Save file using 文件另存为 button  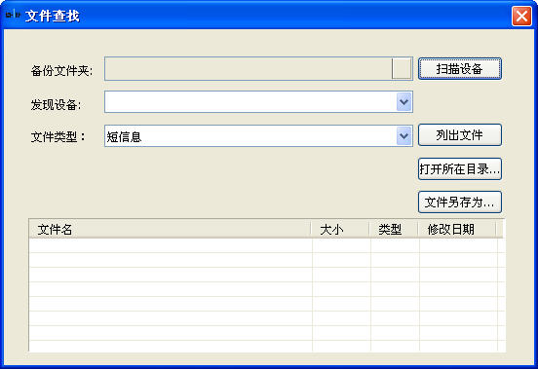pos(460,203)
